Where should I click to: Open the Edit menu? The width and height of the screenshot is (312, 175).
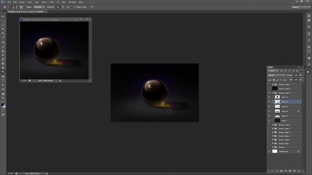pyautogui.click(x=15, y=2)
